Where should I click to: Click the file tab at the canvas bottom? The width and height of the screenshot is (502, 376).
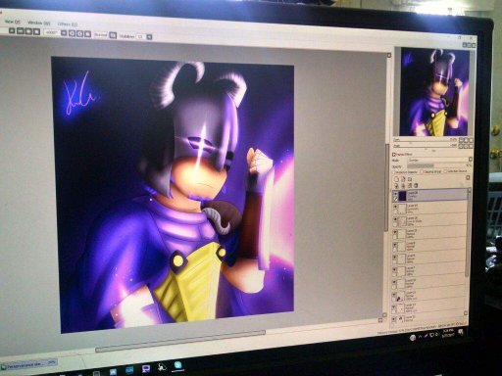point(28,363)
